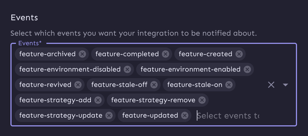Remove the feature-stale-on chip
Screen dimensions: 308x136
229,85
